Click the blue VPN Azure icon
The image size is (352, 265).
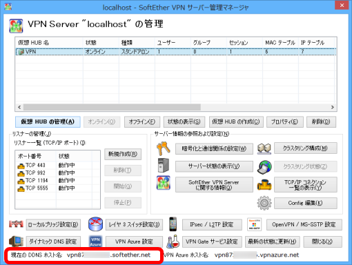click(x=95, y=242)
